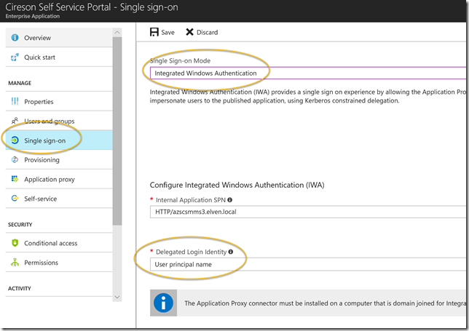Click the ACTIVITY section header

coord(20,288)
